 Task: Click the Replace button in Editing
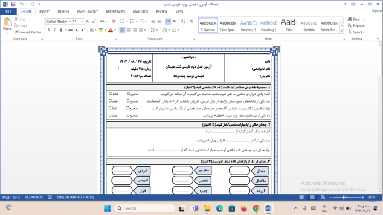(356, 26)
